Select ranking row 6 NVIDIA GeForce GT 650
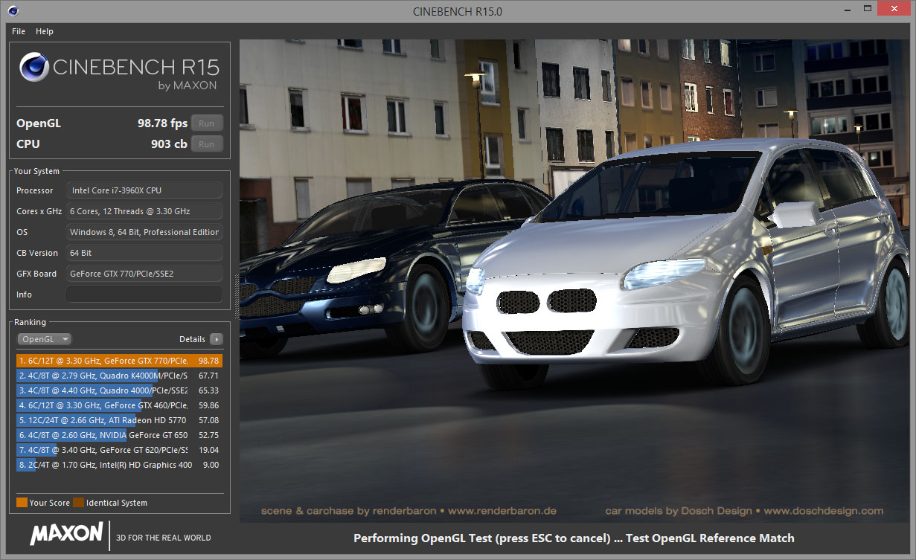 119,435
